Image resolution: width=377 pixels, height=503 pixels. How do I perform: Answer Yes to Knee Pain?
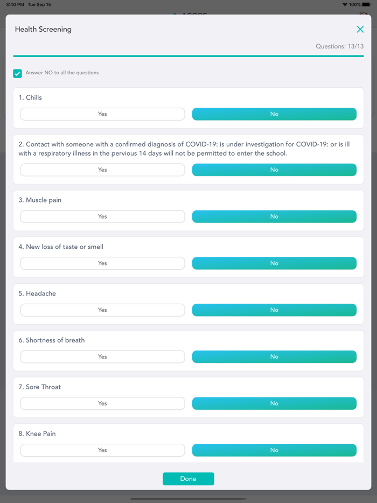click(x=102, y=450)
